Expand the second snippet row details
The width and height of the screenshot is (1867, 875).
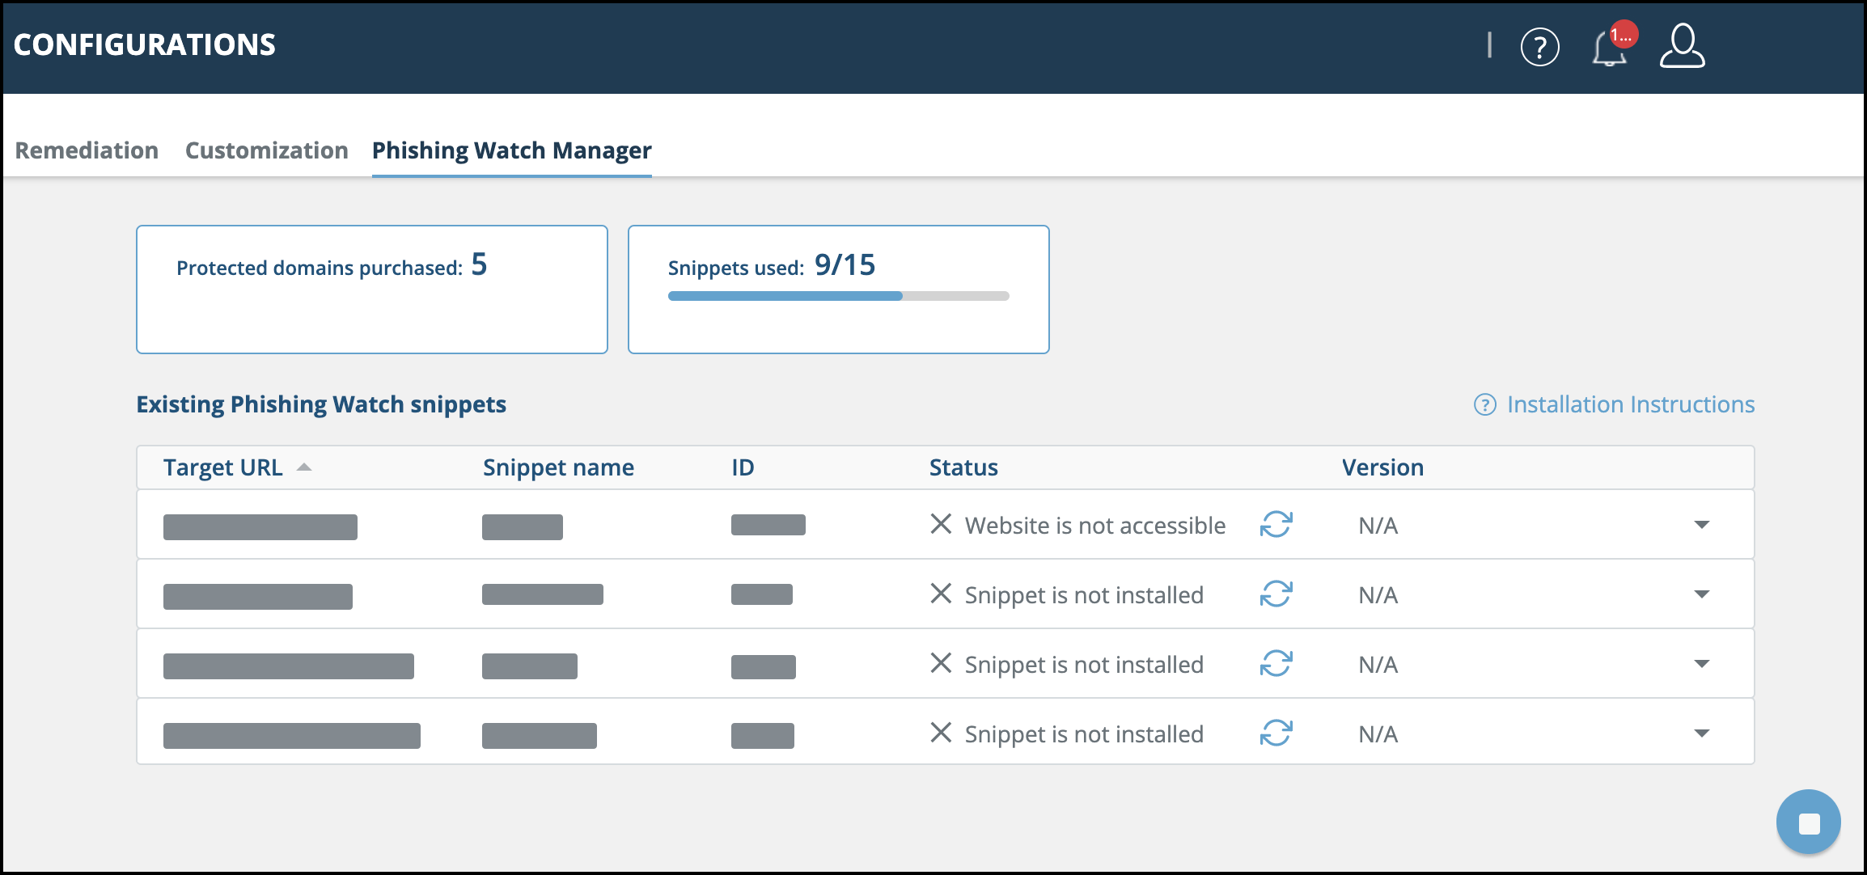pyautogui.click(x=1701, y=594)
